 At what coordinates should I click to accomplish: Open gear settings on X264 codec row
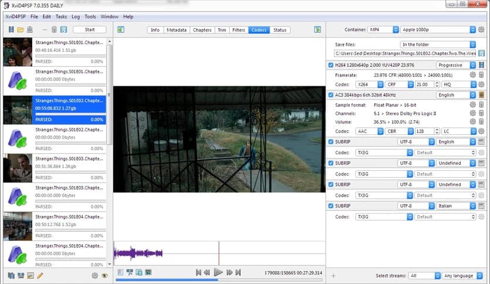tap(481, 84)
